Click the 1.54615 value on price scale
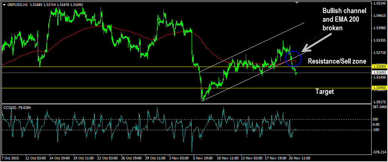This screenshot has width=388, height=162. [x=379, y=16]
